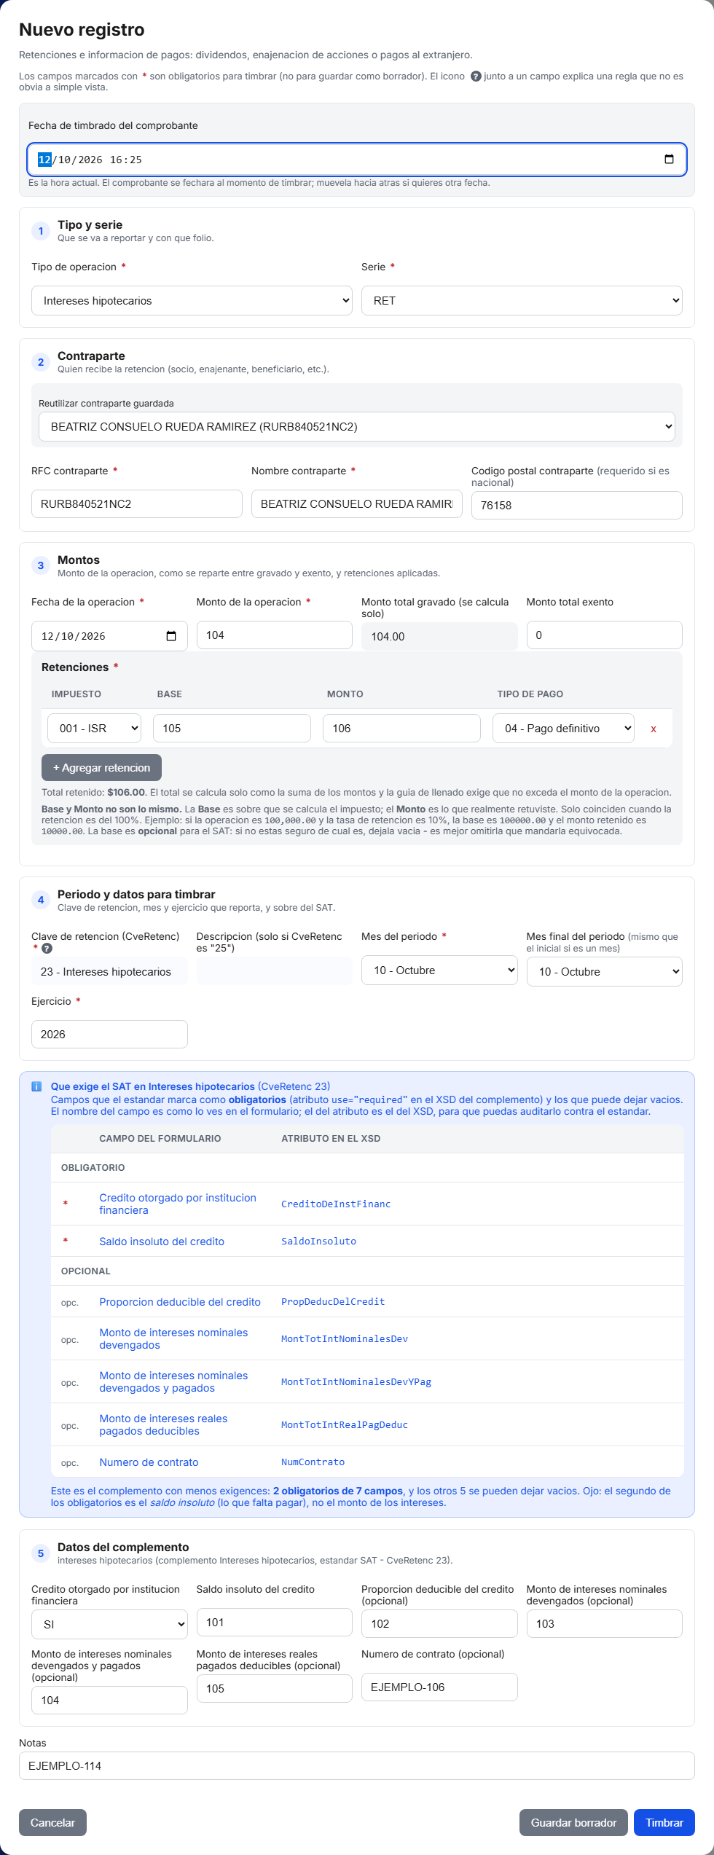Screen dimensions: 714x1855
Task: Click Agregar retencion button
Action: click(101, 767)
